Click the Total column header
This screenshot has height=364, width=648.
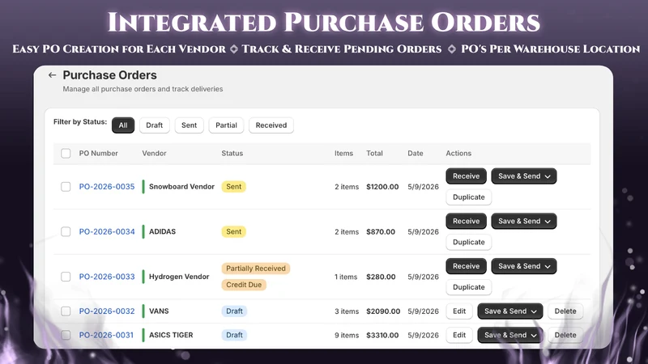click(x=374, y=154)
